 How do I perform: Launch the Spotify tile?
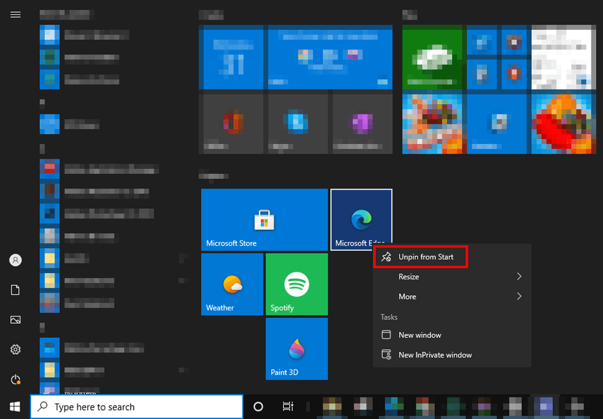(x=296, y=284)
